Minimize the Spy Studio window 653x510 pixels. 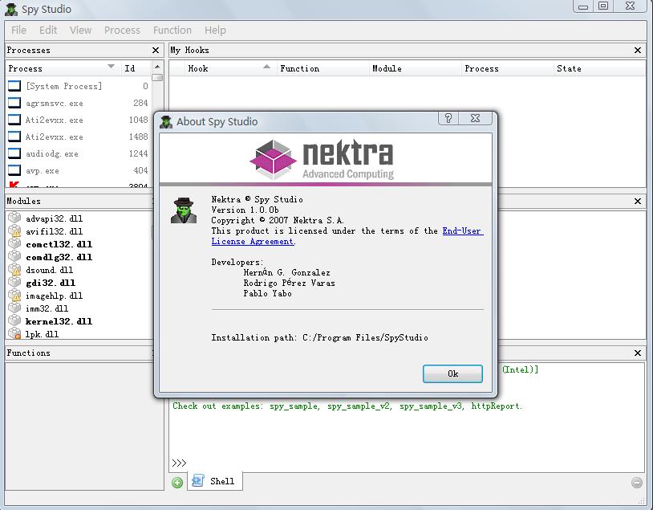[x=583, y=6]
